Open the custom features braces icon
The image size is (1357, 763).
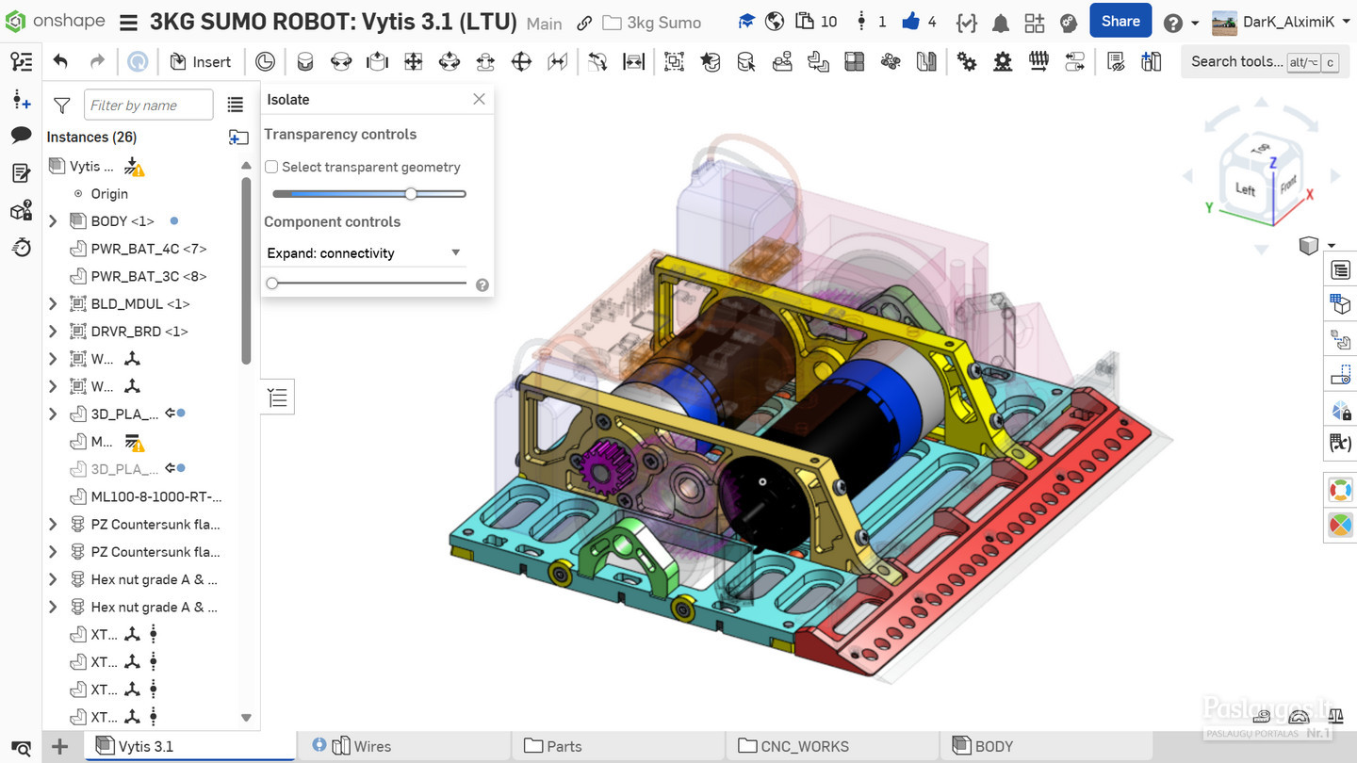[966, 23]
